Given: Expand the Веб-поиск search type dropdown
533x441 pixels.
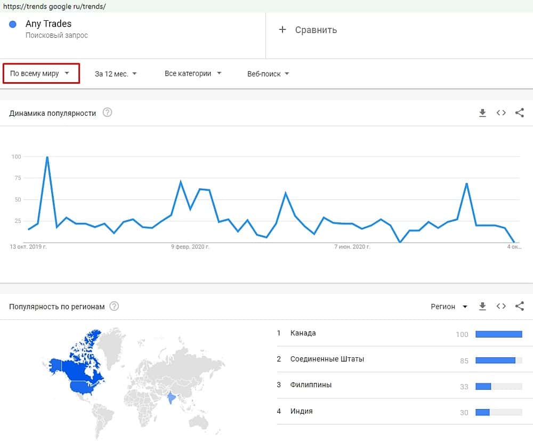Looking at the screenshot, I should click(268, 74).
